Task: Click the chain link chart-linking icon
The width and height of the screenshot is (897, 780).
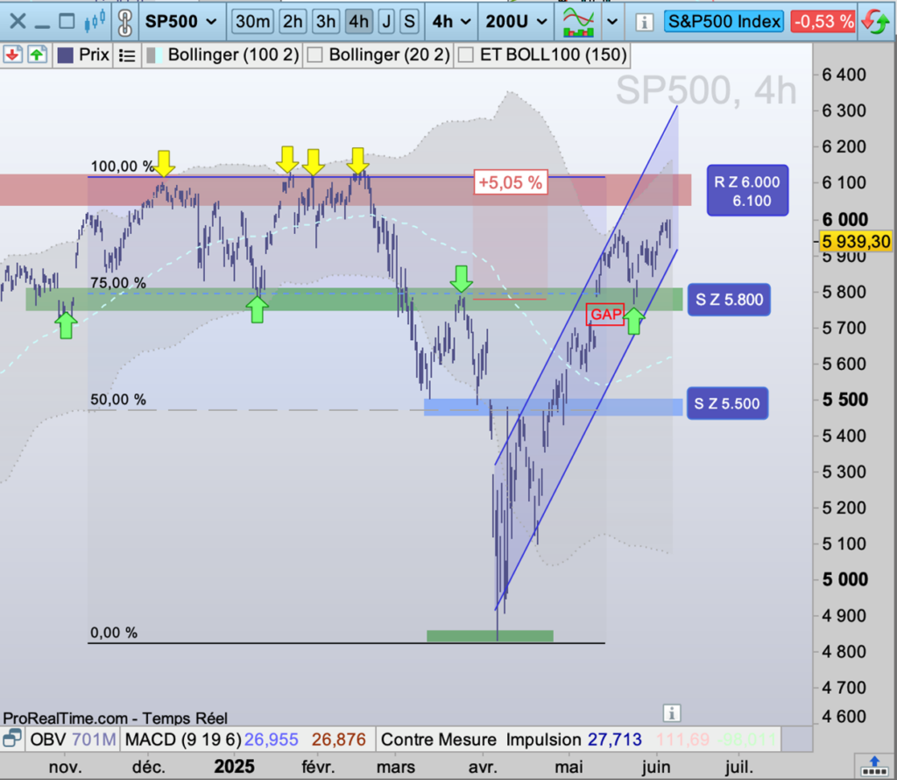Action: (x=124, y=22)
